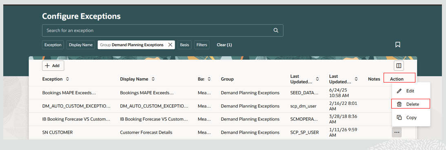The image size is (446, 150).
Task: Click the 2/16/22 8:01 AM date cell
Action: tap(343, 106)
